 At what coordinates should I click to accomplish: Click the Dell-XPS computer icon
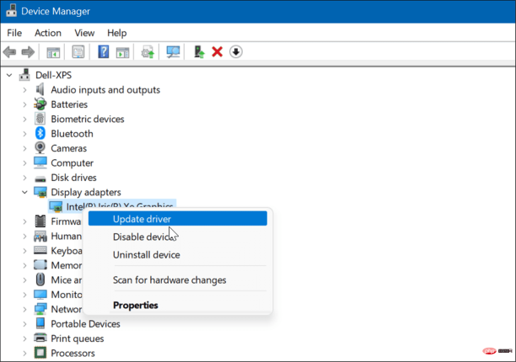pos(24,75)
